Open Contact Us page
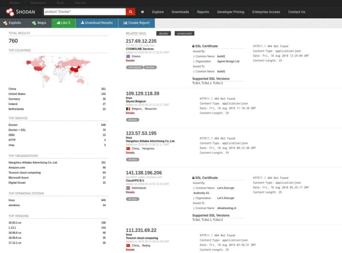Viewport: 342px width, 253px height. pos(296,12)
